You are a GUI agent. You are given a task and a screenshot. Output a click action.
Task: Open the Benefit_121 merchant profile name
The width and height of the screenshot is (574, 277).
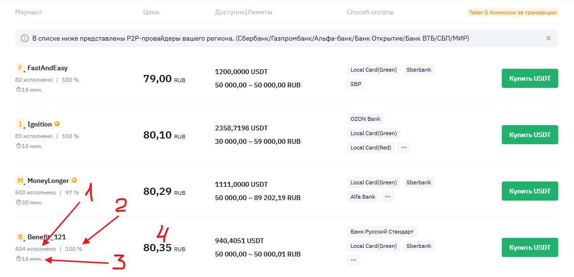click(46, 237)
